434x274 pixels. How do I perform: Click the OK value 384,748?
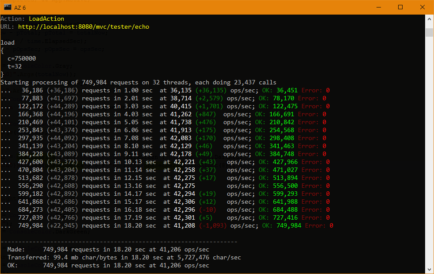point(282,154)
